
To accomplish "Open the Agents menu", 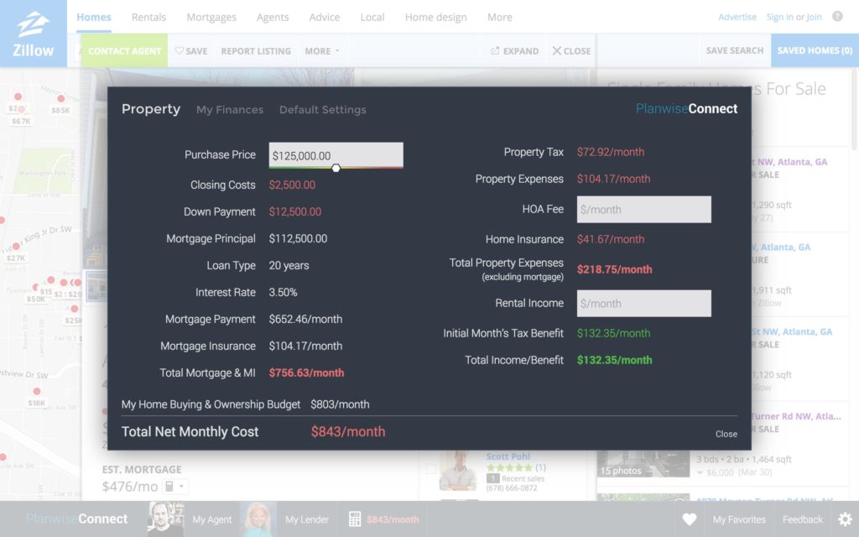I will (x=273, y=17).
